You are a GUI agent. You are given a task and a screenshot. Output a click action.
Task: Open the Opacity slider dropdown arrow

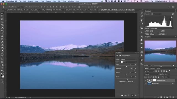click(169, 74)
